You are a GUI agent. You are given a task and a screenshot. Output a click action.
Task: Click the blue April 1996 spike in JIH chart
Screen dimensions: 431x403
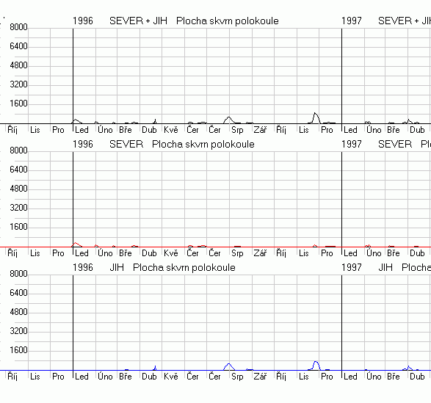[155, 368]
